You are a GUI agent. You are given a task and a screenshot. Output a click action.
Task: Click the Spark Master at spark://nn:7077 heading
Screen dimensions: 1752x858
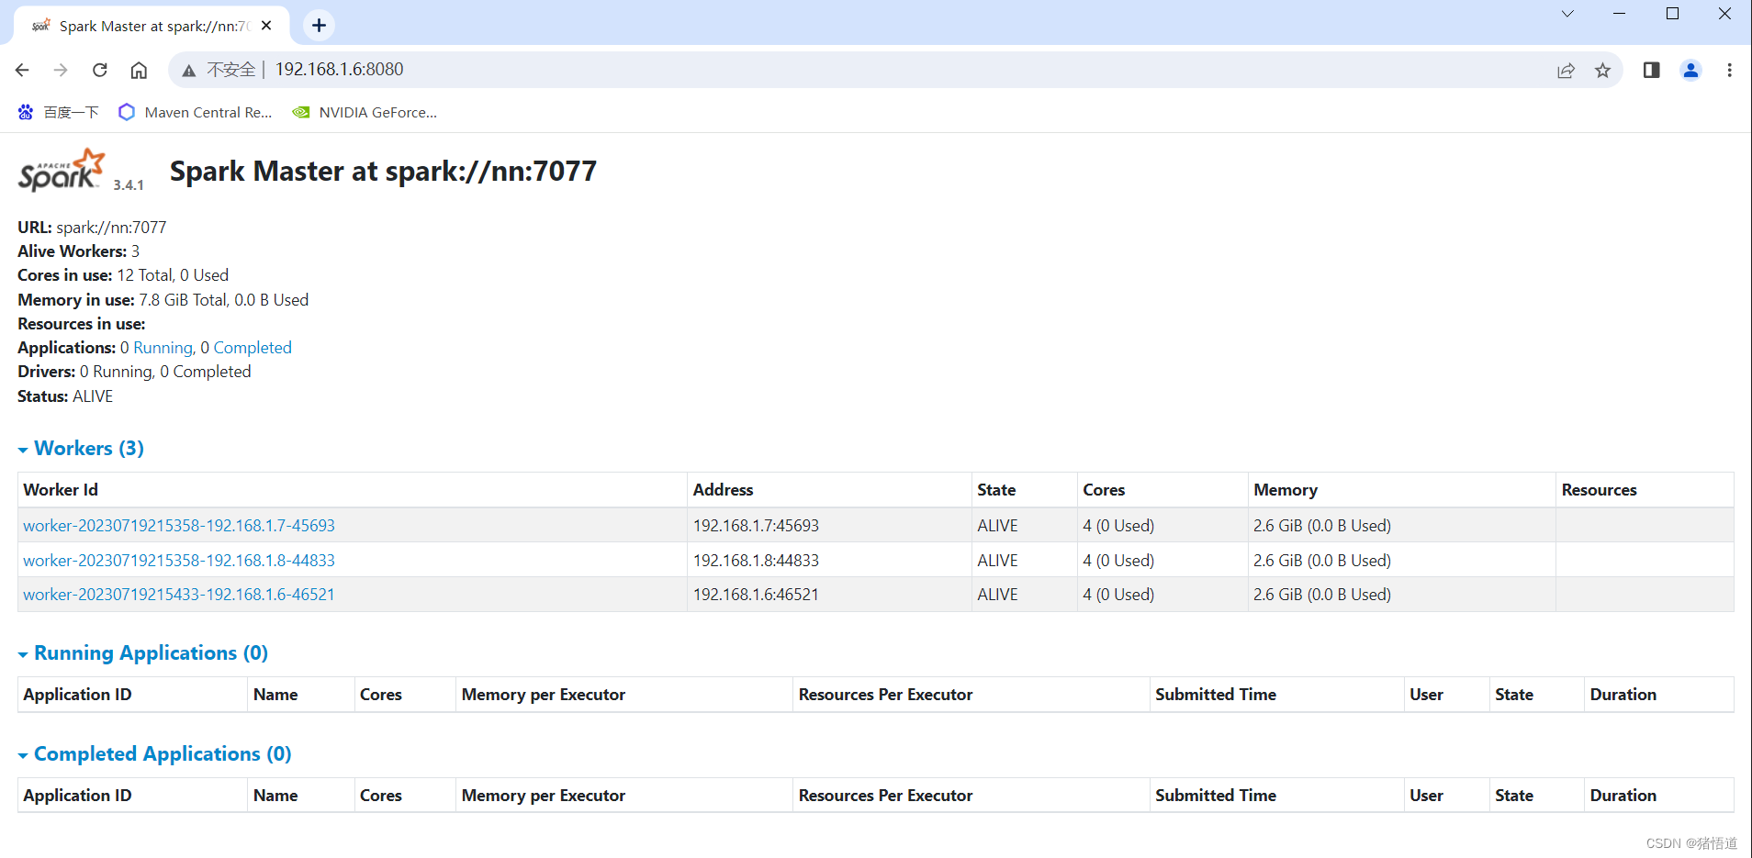pyautogui.click(x=383, y=172)
